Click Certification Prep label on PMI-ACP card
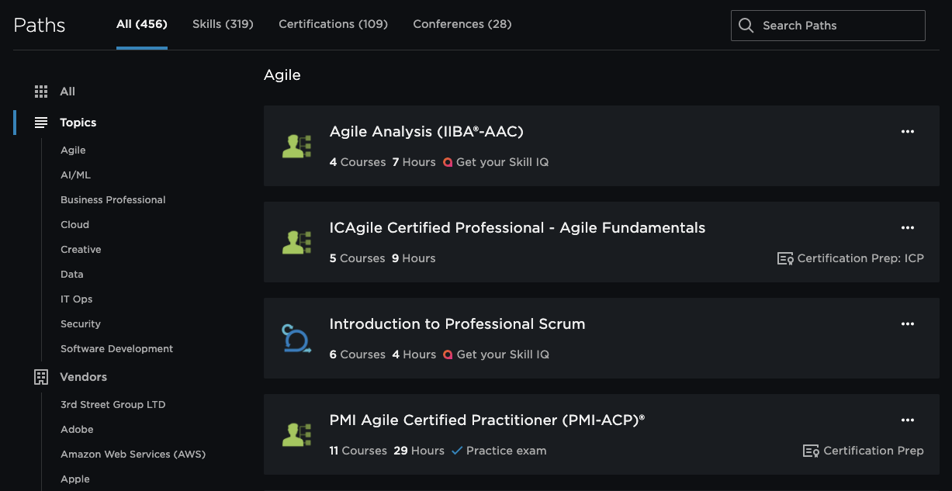The height and width of the screenshot is (491, 952). tap(874, 451)
